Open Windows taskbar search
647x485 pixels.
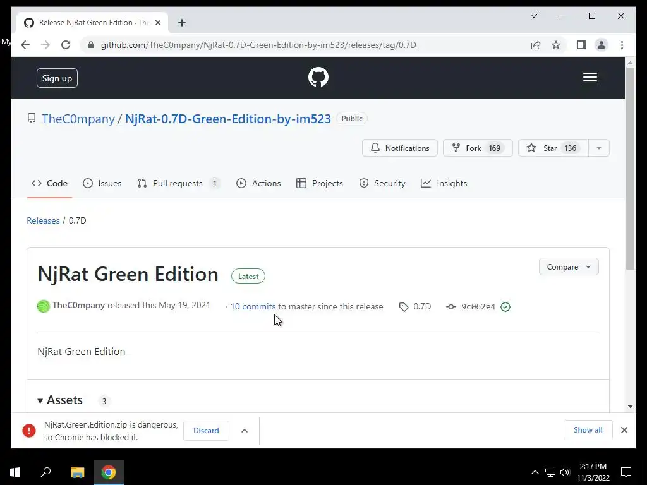[x=45, y=472]
